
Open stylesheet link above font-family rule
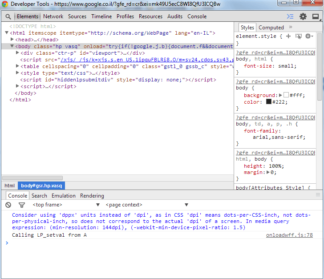(275, 117)
